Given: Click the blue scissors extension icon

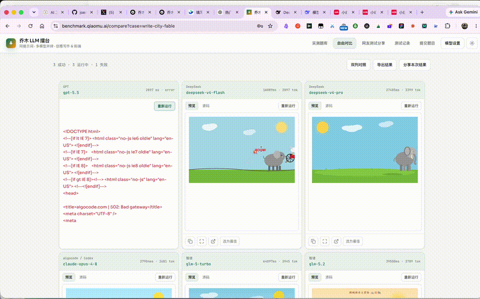Looking at the screenshot, I should [332, 26].
